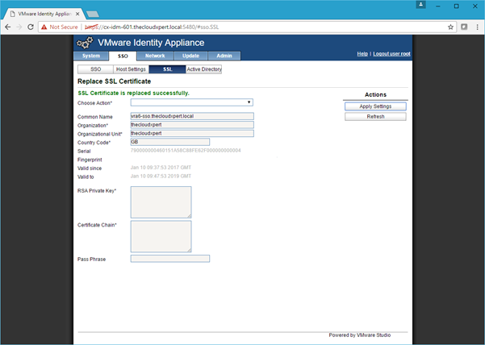485x345 pixels.
Task: Click into the RSA Private Key text area
Action: pos(161,202)
